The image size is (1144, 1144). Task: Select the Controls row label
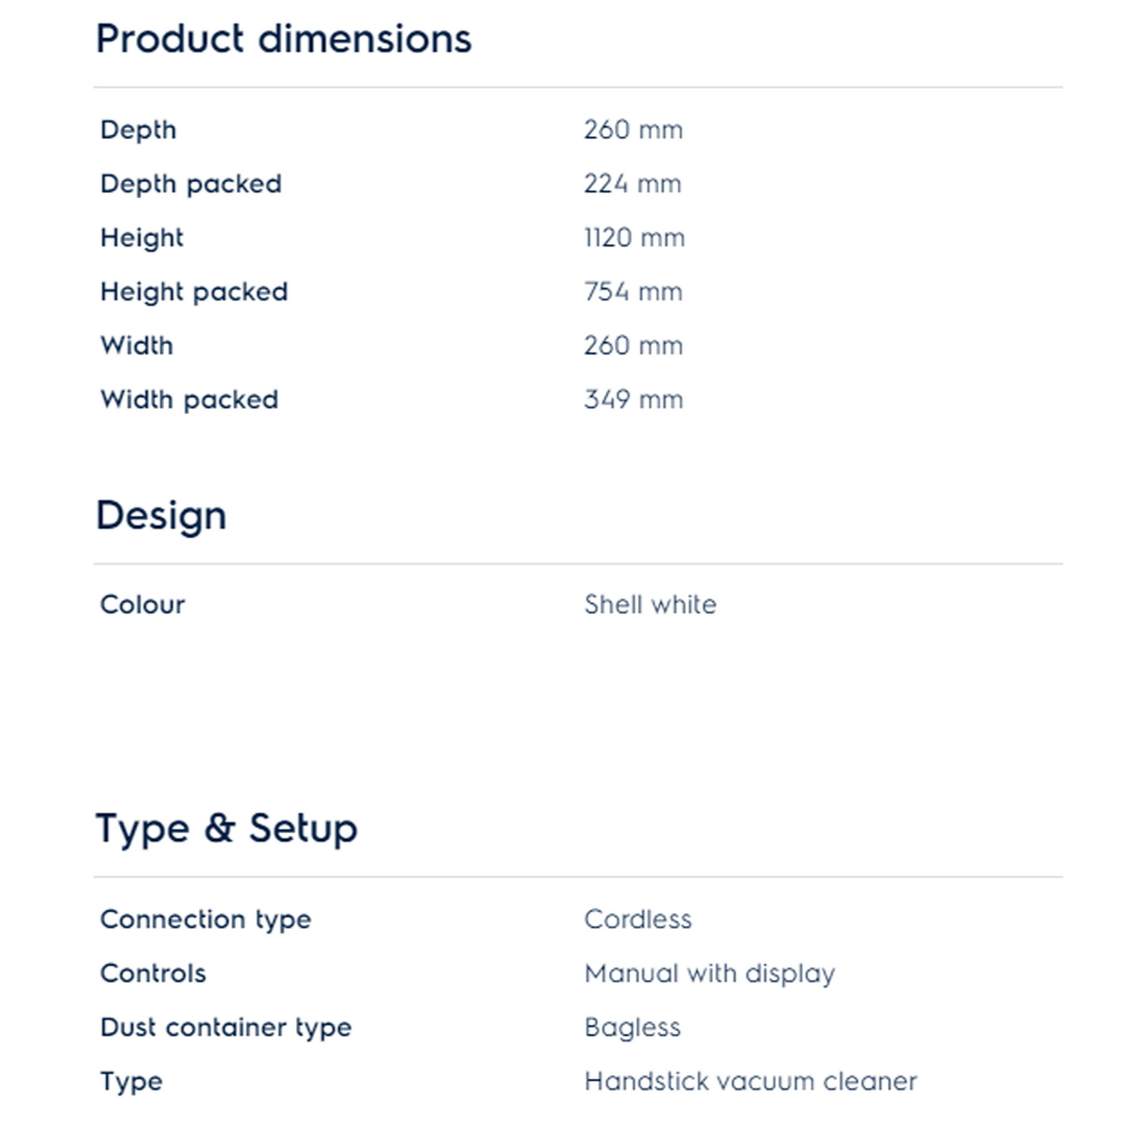coord(153,974)
